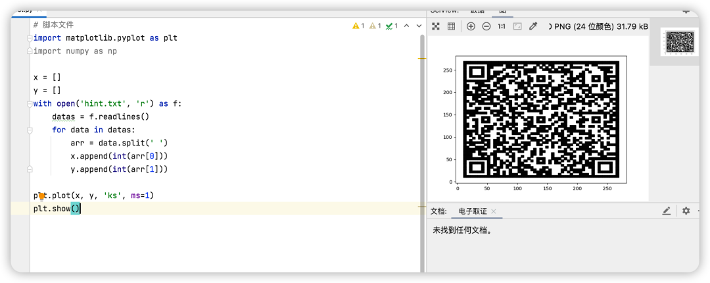Click the "with open('hint.txt', 'r')" line
Viewport: 710px width, 283px height.
(x=107, y=104)
